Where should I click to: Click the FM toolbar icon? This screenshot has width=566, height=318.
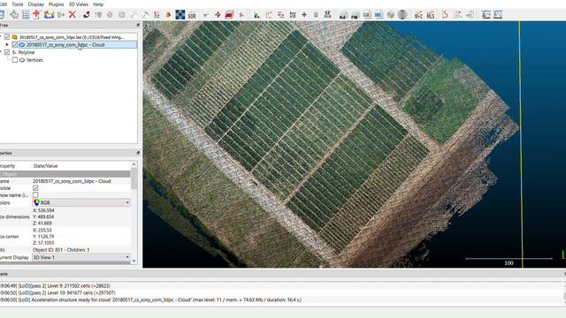point(355,15)
